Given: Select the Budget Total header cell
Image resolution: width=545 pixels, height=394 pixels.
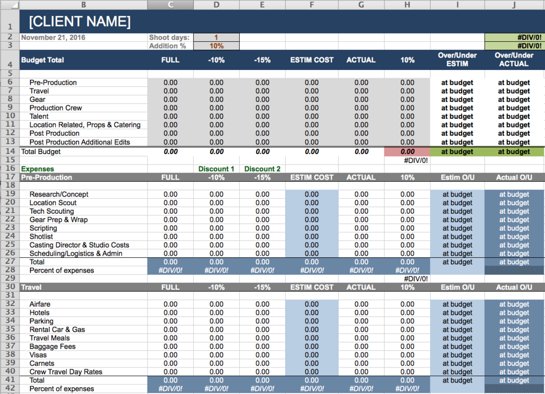Looking at the screenshot, I should [x=42, y=60].
